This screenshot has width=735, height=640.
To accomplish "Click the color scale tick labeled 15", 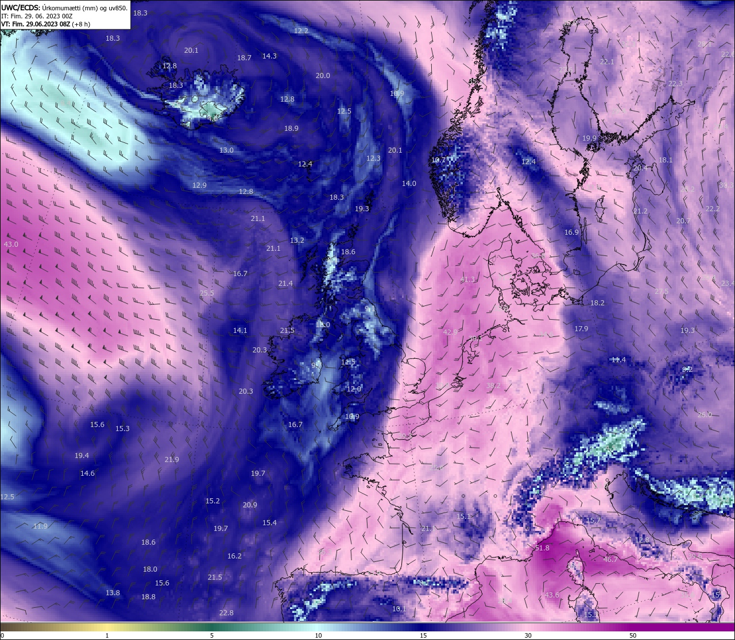I will (x=423, y=635).
